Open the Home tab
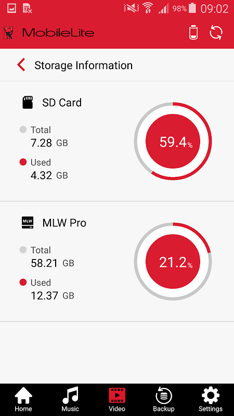 [23, 400]
